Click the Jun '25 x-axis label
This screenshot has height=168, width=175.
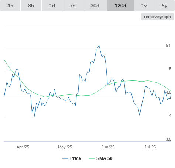pyautogui.click(x=108, y=147)
